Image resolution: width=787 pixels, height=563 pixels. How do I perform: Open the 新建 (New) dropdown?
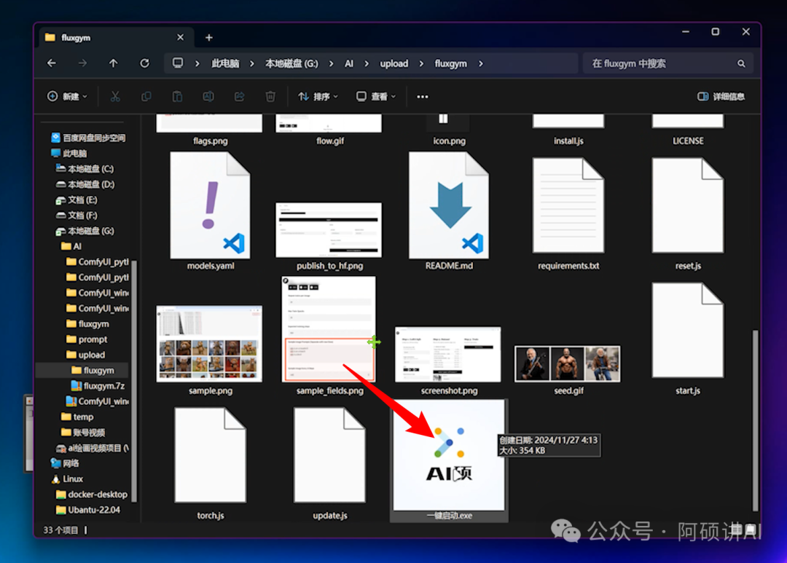[67, 96]
